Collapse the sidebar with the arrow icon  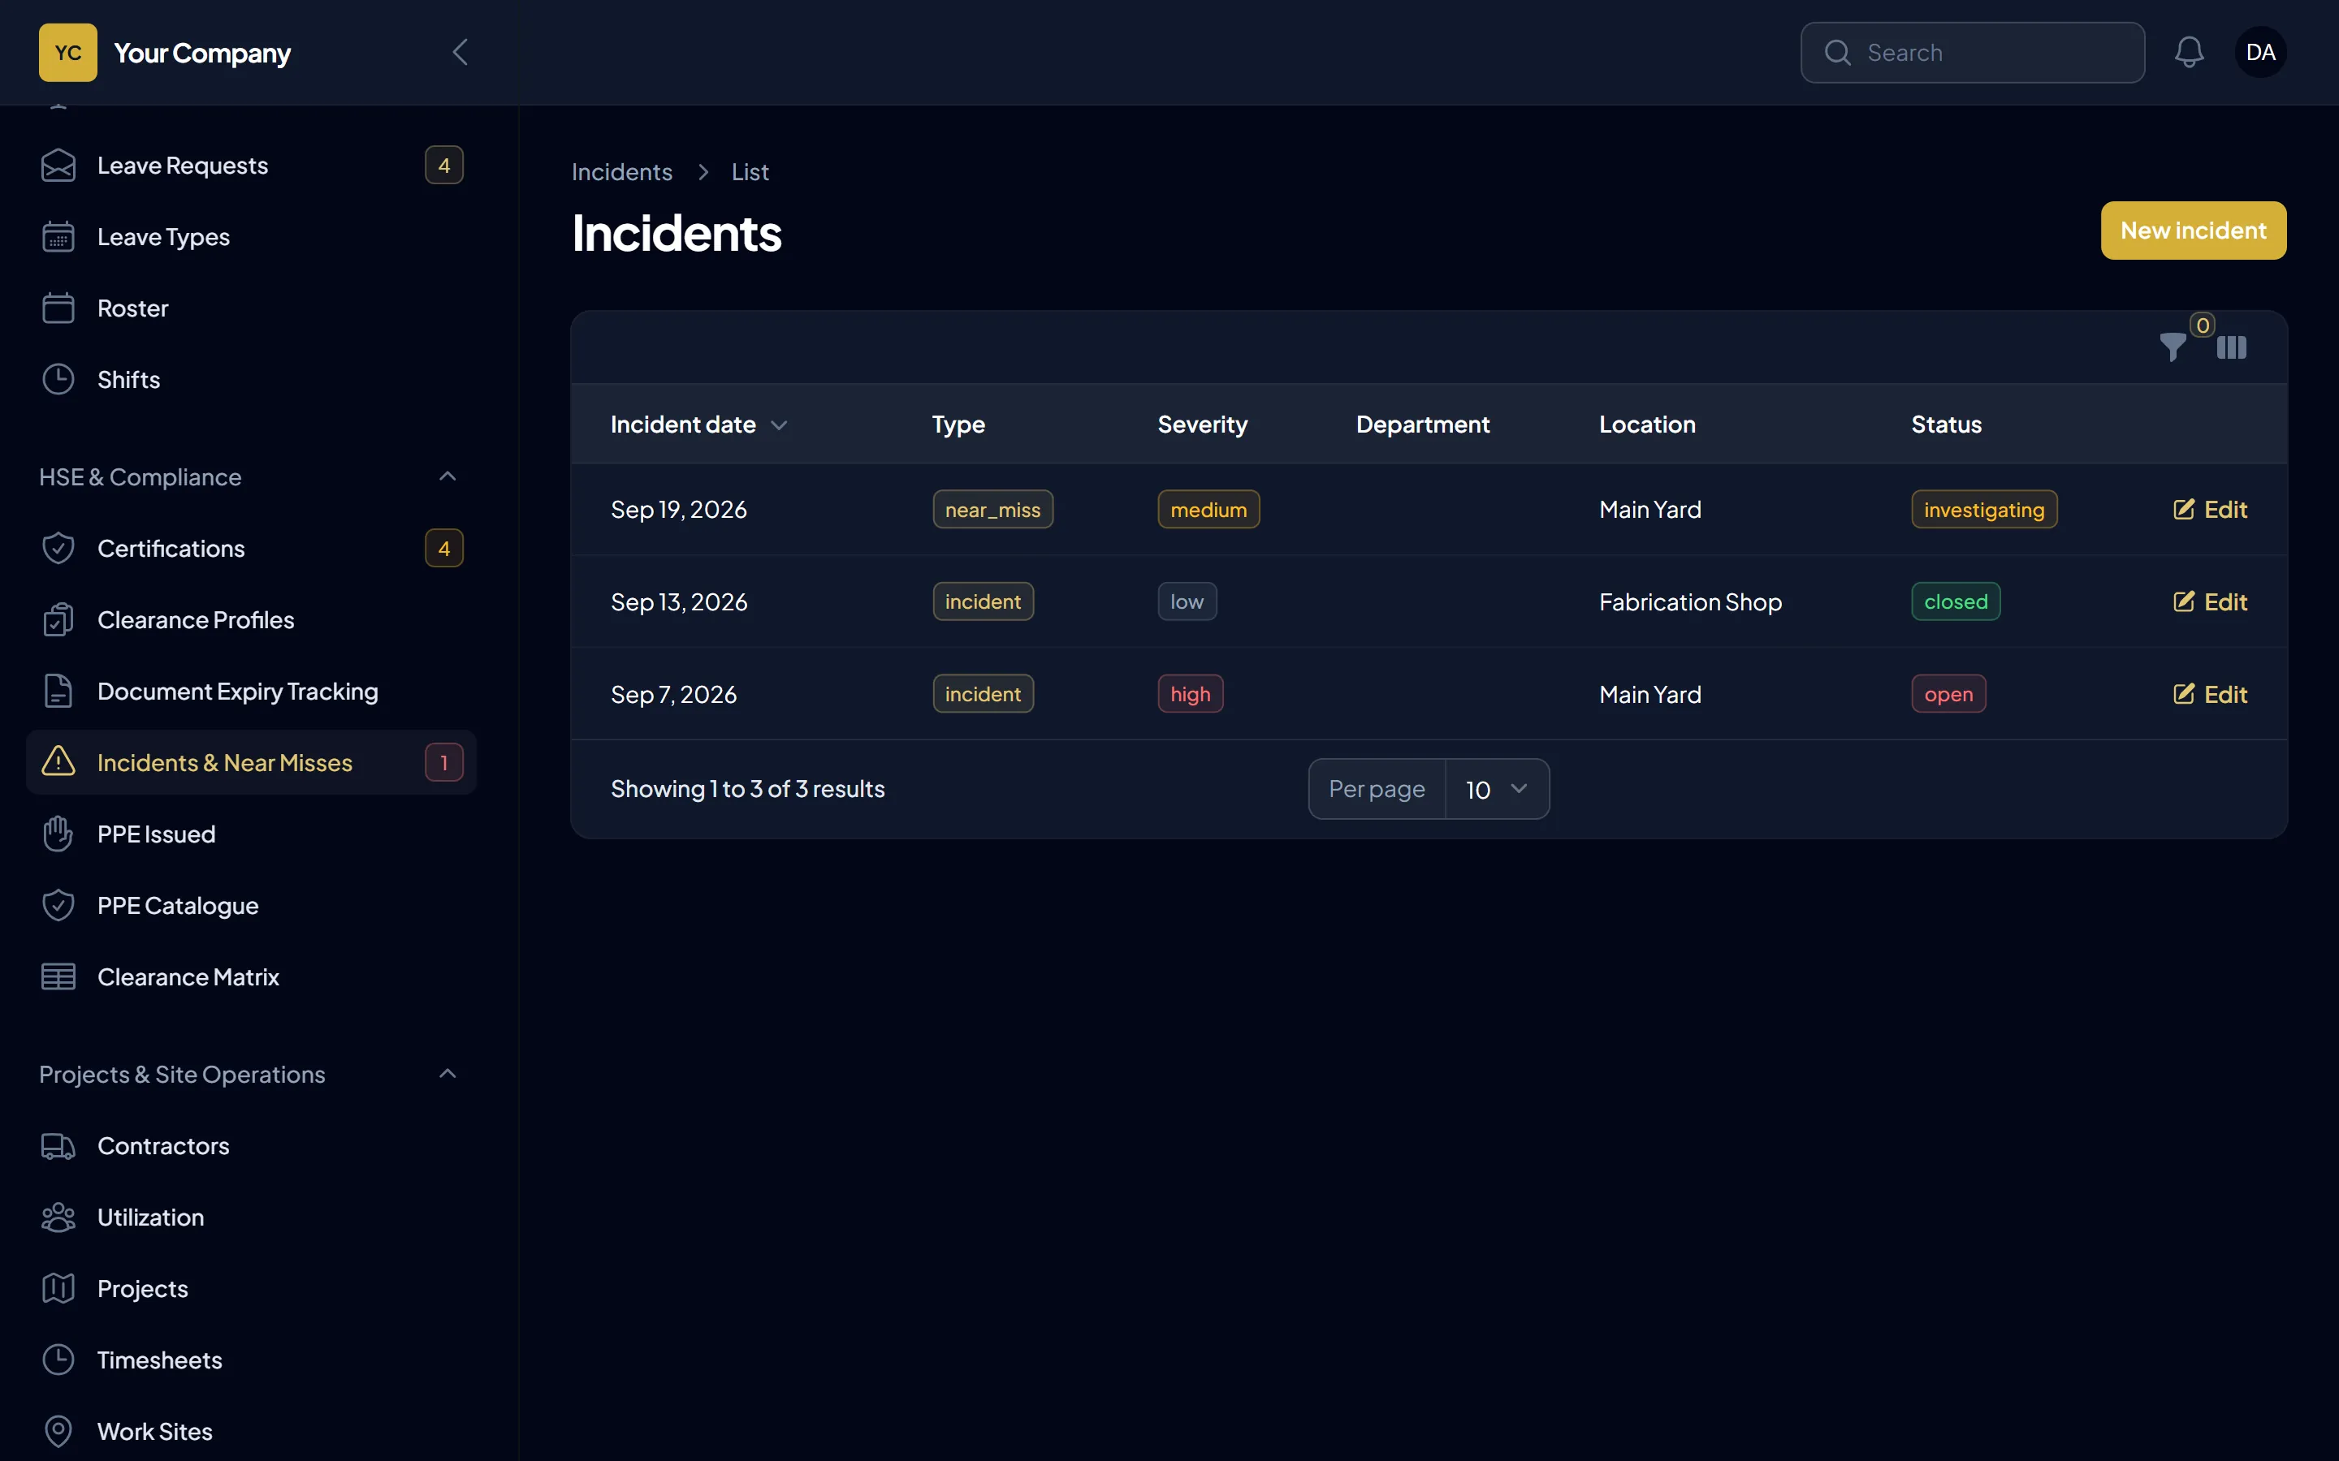[460, 52]
